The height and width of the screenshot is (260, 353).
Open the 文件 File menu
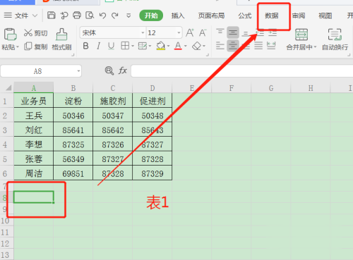[20, 16]
